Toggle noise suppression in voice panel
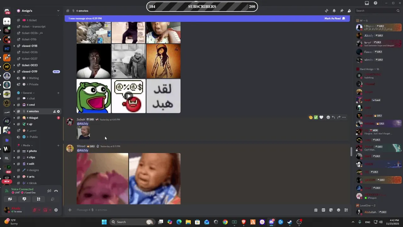403x227 pixels. [49, 191]
